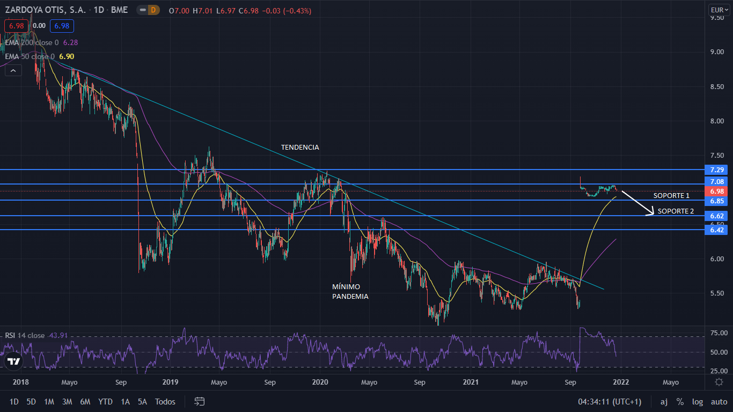Toggle logarithmic scale with log

697,401
